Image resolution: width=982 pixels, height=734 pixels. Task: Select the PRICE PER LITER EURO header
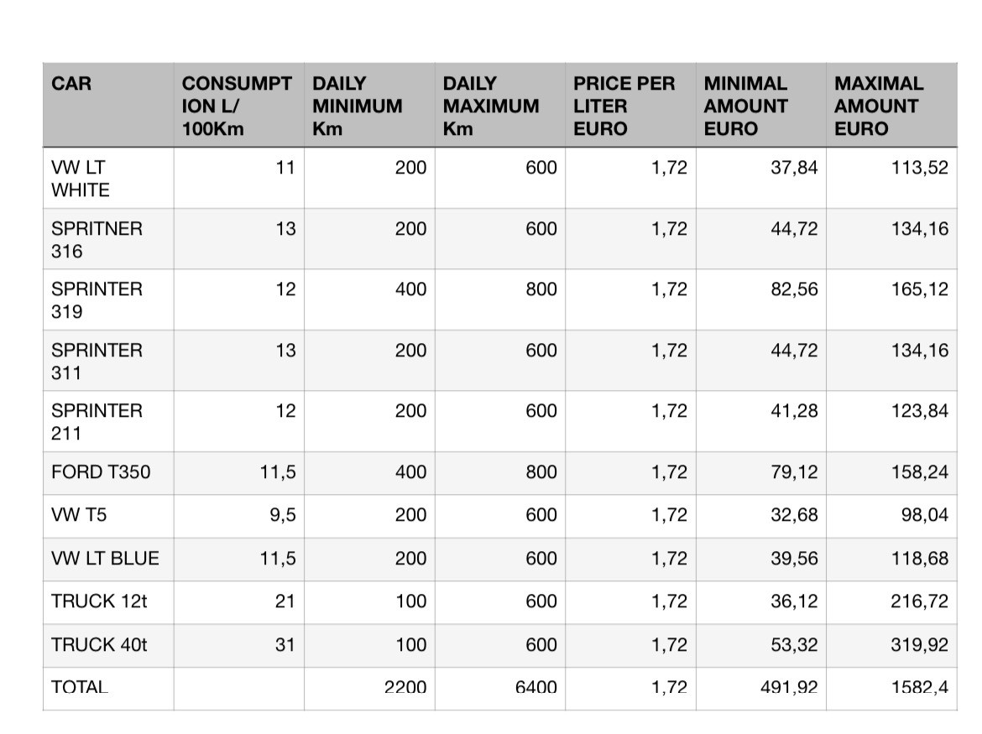pyautogui.click(x=630, y=105)
